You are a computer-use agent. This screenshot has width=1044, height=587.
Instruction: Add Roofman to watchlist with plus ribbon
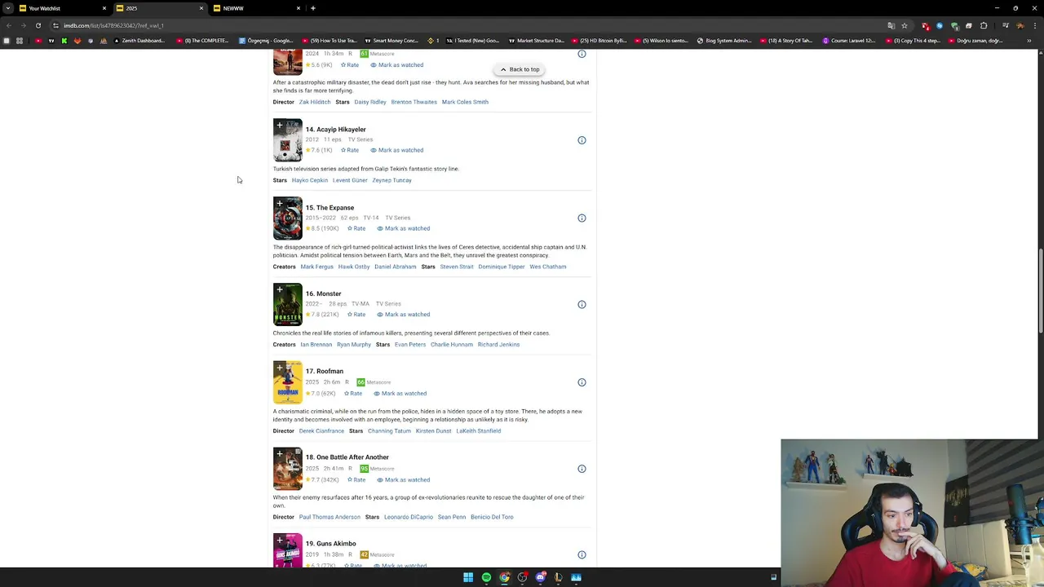point(279,368)
